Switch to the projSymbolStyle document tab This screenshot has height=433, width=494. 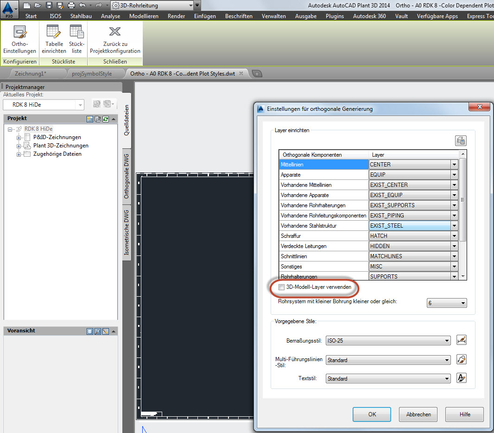92,74
